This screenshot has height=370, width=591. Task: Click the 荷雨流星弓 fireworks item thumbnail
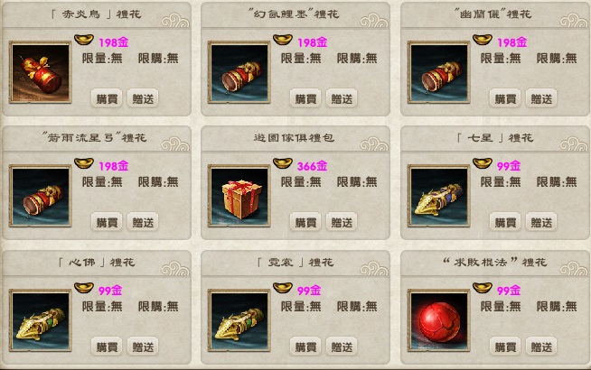[x=41, y=196]
